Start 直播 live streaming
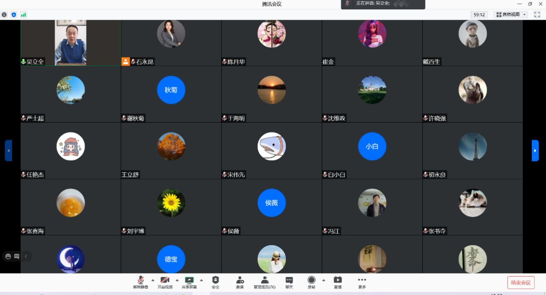546x295 pixels. [x=338, y=282]
